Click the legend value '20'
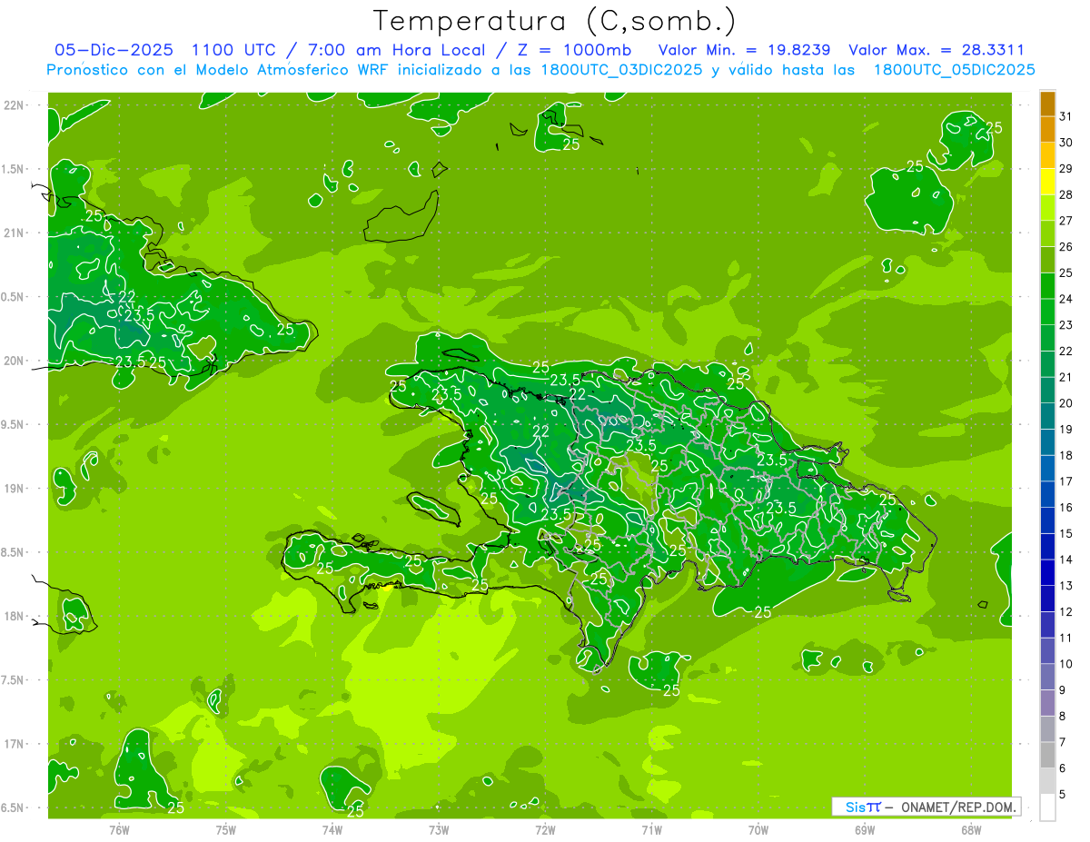 pos(1066,403)
